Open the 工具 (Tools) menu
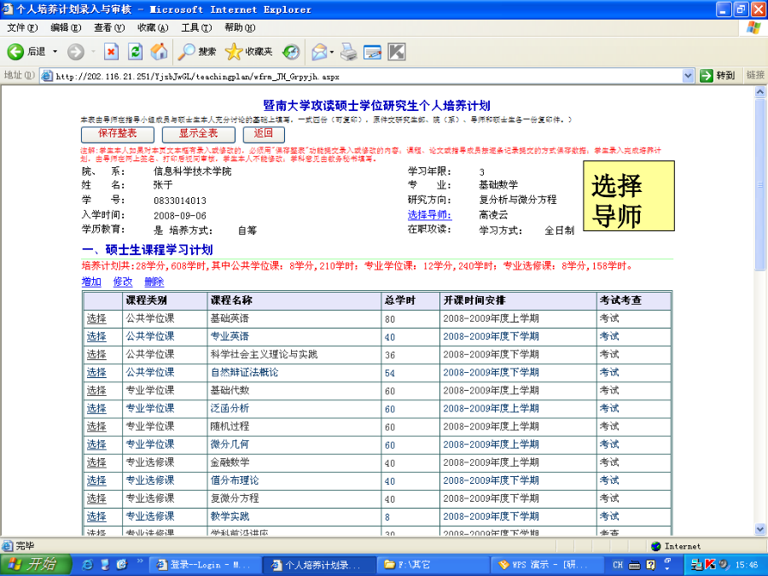768x576 pixels. click(x=195, y=27)
